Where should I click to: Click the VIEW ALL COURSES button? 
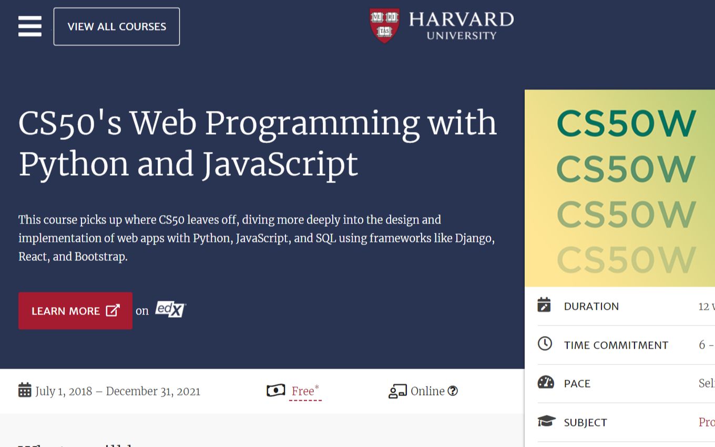point(117,26)
